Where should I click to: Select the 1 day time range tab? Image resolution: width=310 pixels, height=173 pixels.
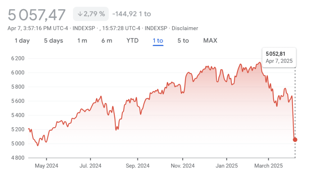click(x=22, y=41)
